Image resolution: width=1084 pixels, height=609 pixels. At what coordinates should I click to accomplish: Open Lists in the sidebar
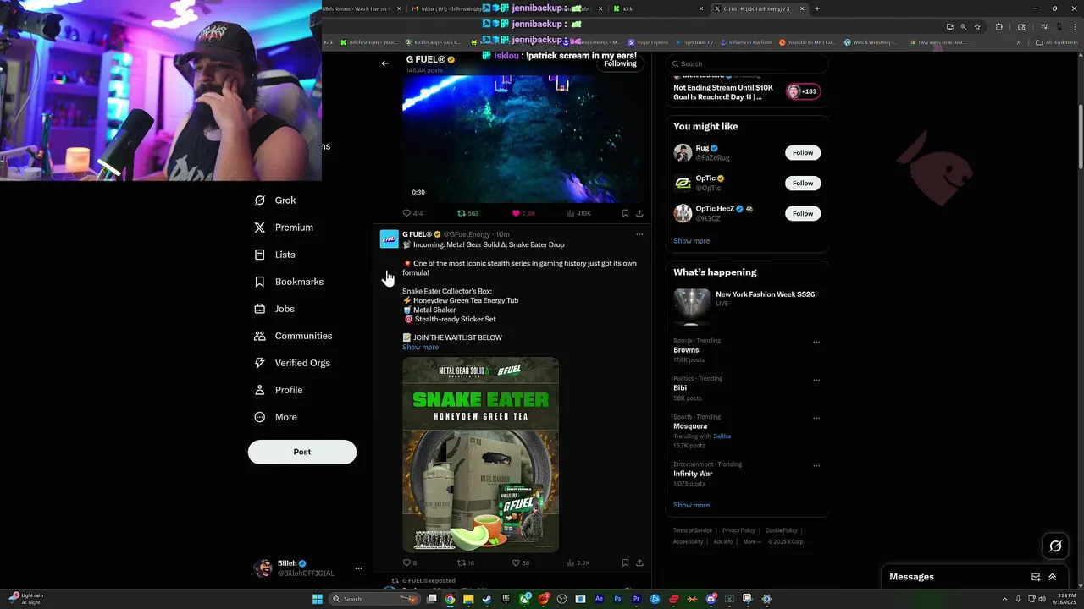click(274, 255)
